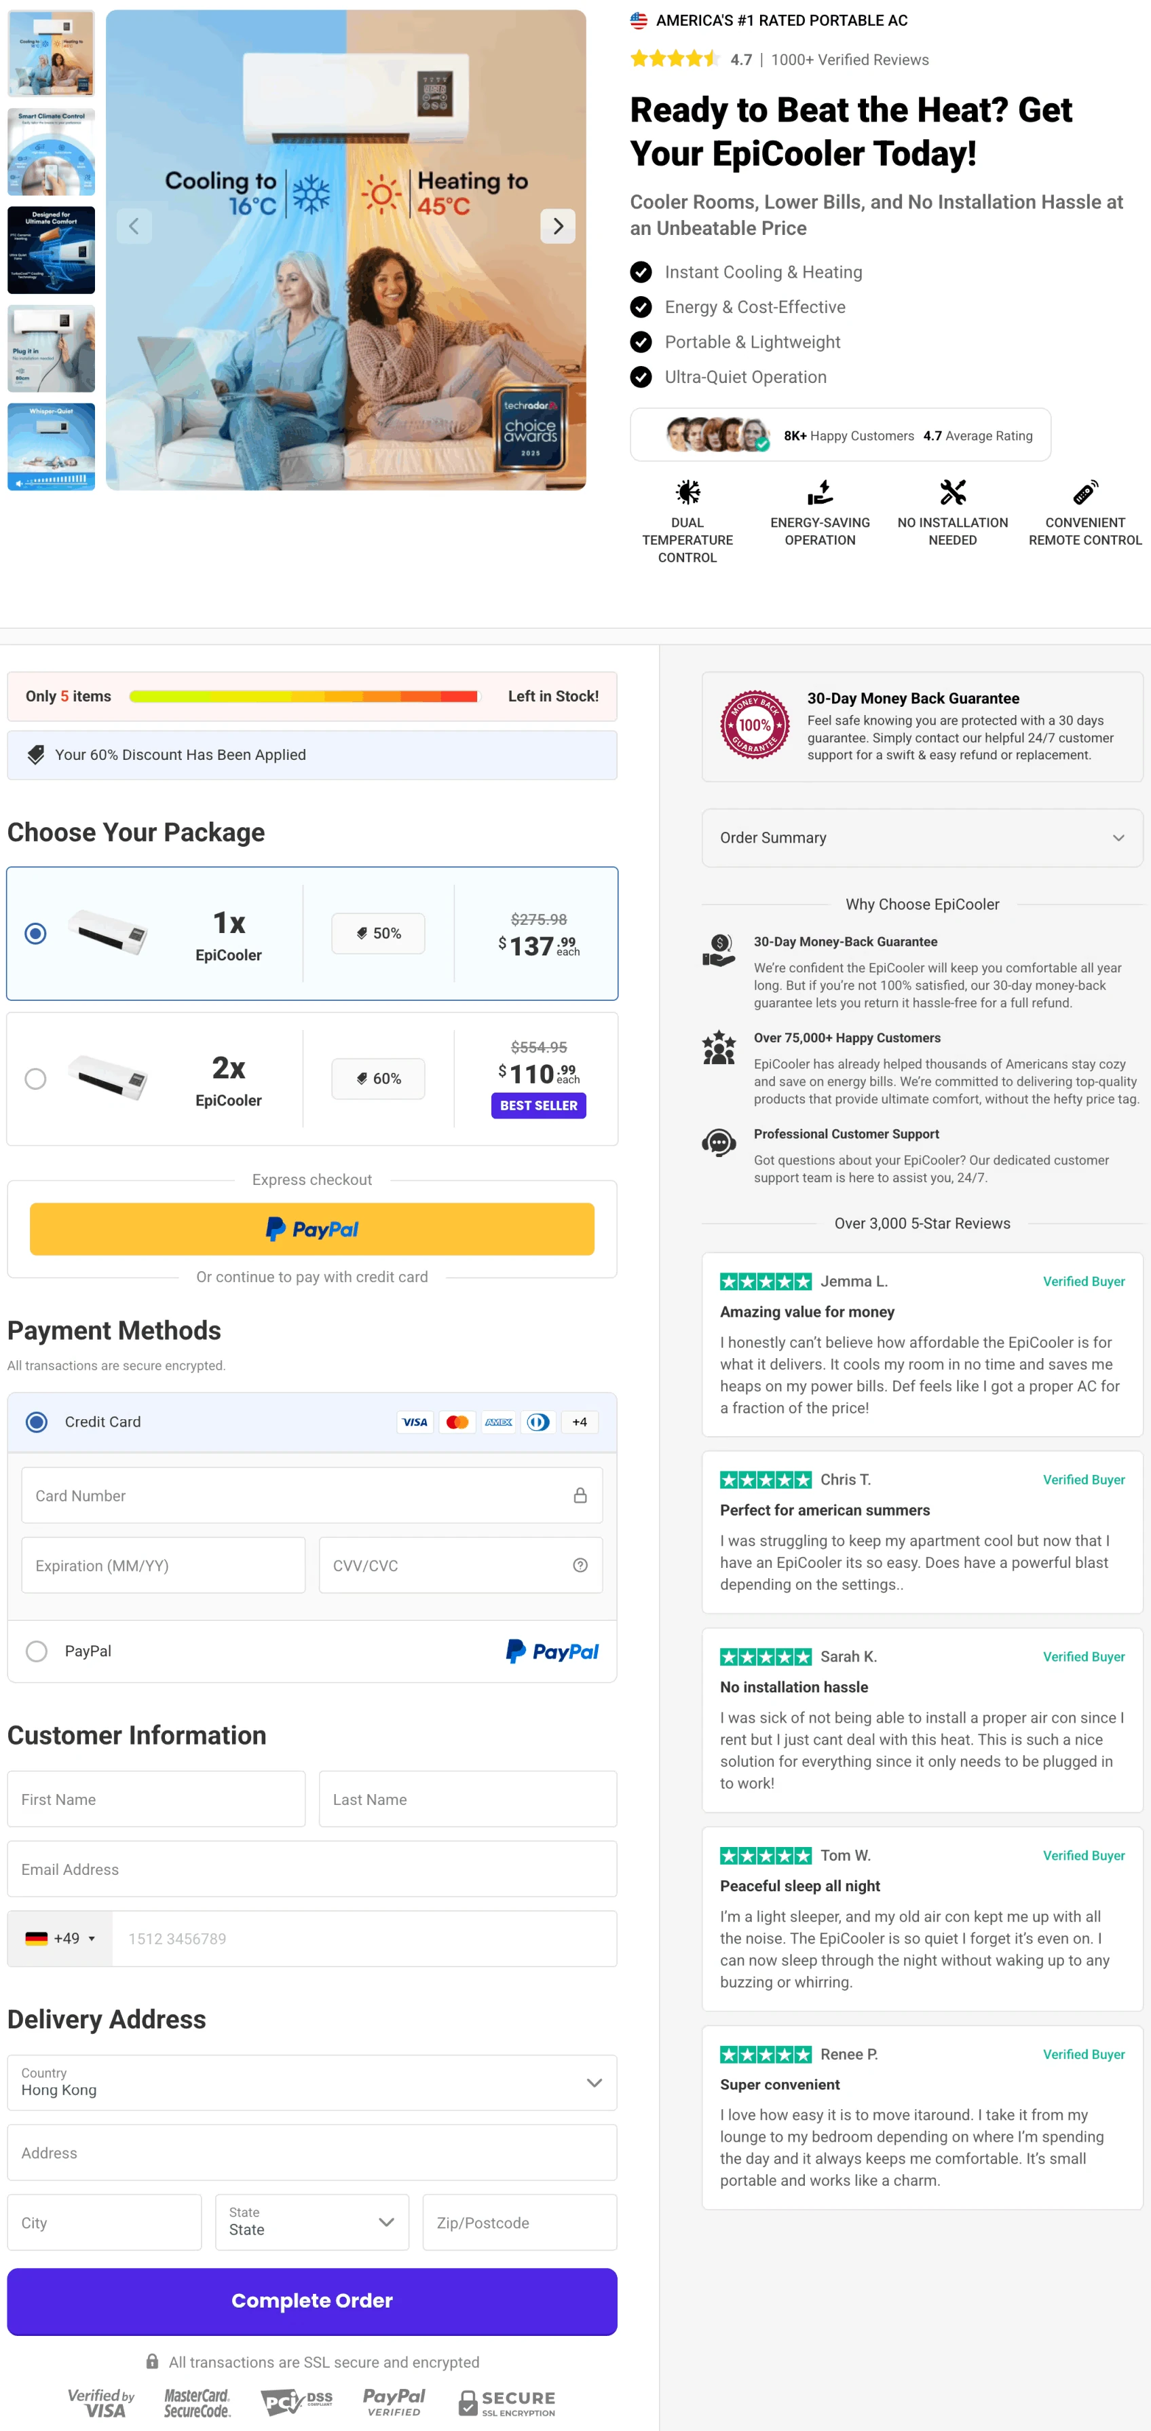This screenshot has height=2431, width=1151.
Task: Click the stock level progress bar
Action: (304, 697)
